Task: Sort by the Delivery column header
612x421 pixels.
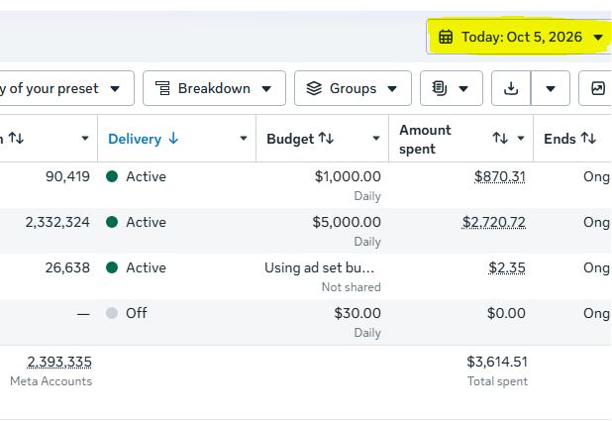Action: pos(144,139)
